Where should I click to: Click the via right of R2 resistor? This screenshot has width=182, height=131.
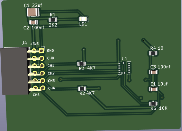pyautogui.click(x=99, y=88)
